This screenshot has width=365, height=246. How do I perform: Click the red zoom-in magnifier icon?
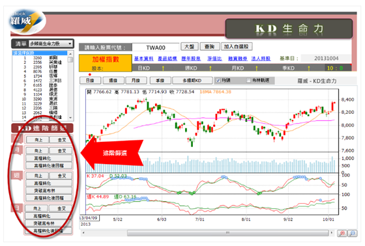point(342,233)
